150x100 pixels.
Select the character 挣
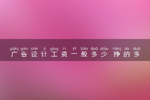(117, 54)
